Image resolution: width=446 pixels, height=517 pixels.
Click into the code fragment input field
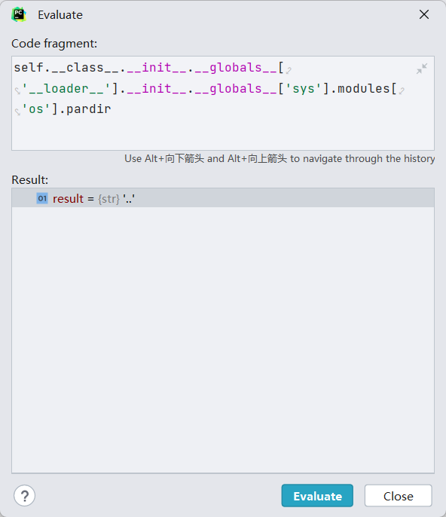pos(223,103)
